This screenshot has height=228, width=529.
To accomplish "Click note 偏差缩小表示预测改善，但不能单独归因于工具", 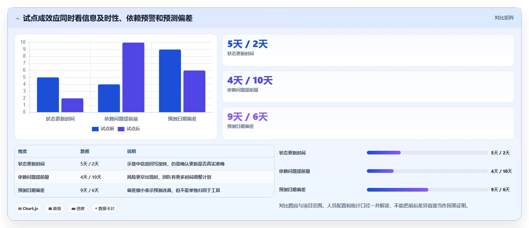I will [x=174, y=190].
